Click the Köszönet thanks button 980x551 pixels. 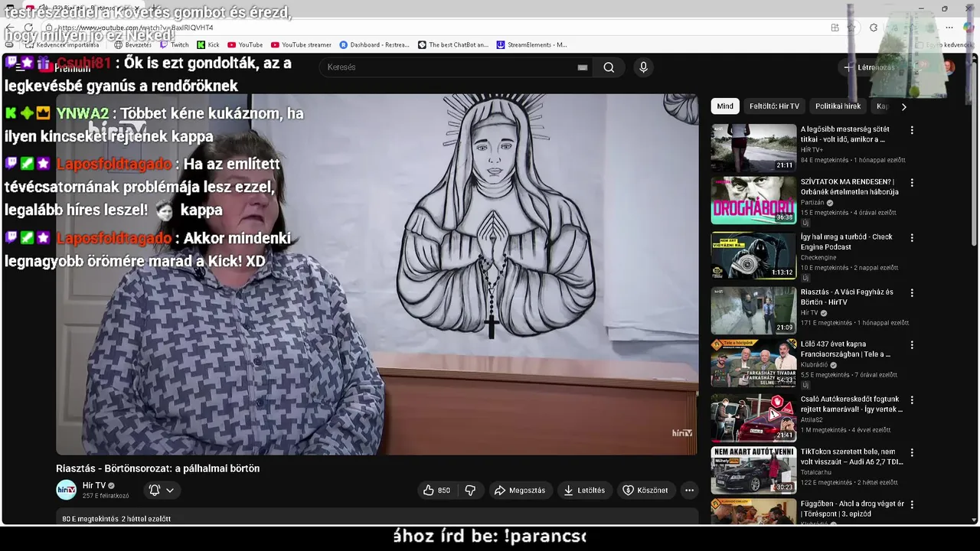point(645,491)
